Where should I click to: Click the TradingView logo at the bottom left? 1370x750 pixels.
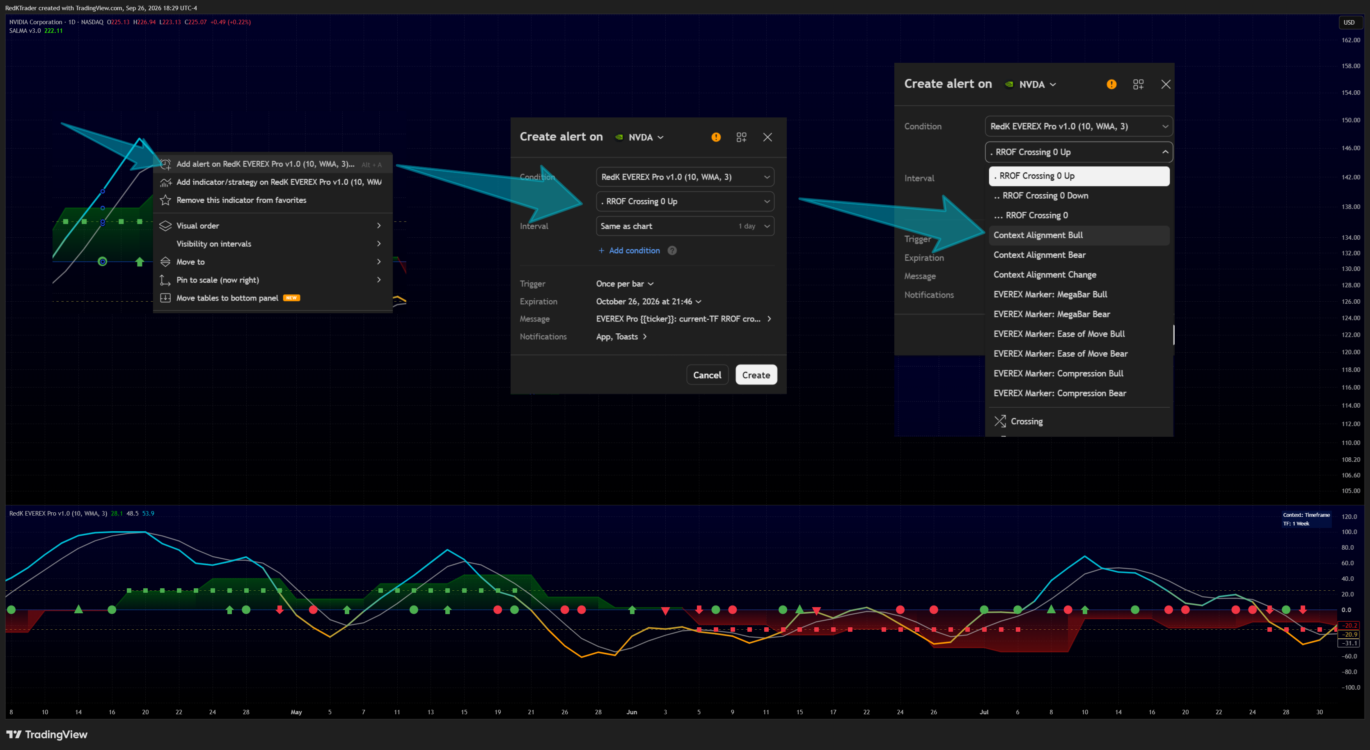point(47,734)
